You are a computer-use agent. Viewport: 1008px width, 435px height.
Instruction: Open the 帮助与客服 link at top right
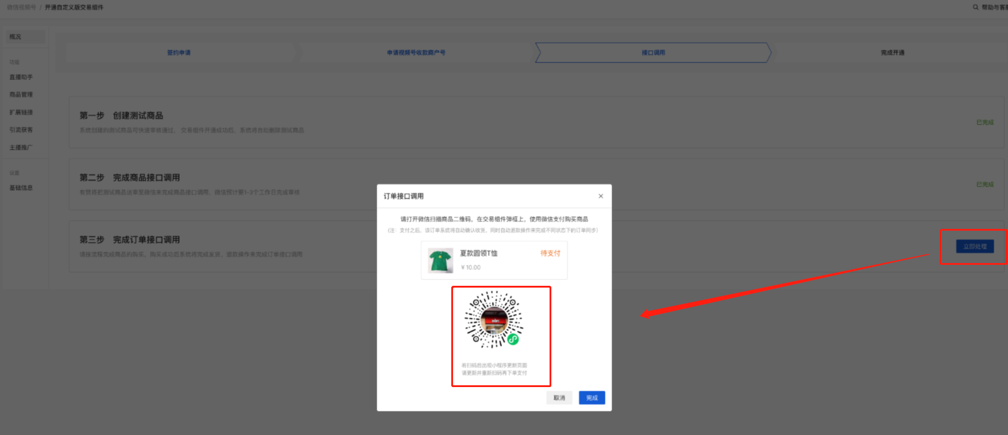point(994,7)
